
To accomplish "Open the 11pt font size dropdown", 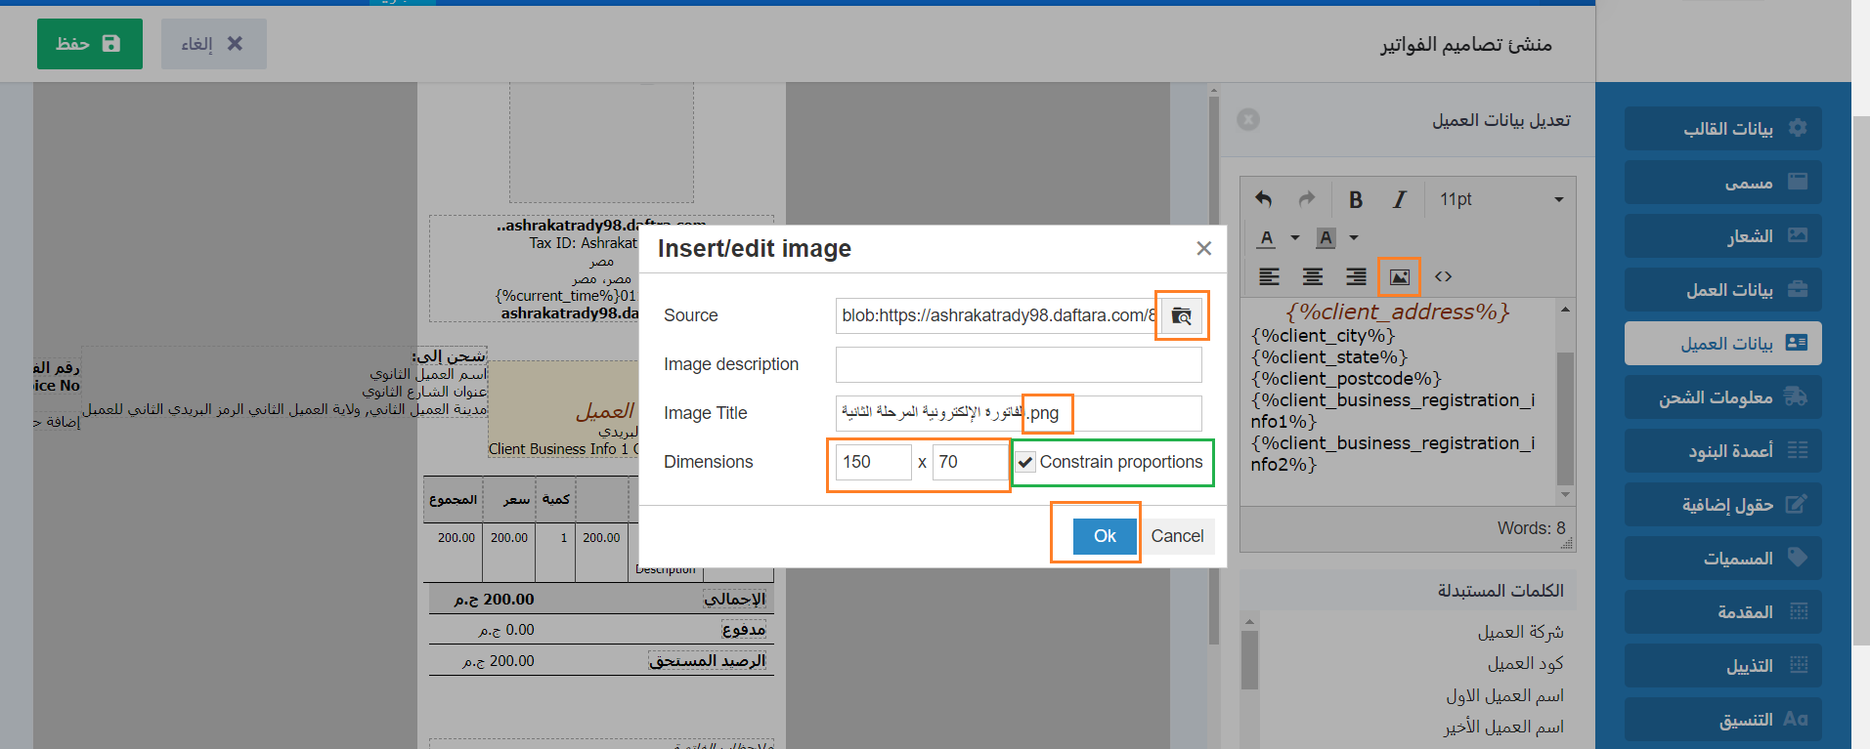I will pyautogui.click(x=1500, y=199).
